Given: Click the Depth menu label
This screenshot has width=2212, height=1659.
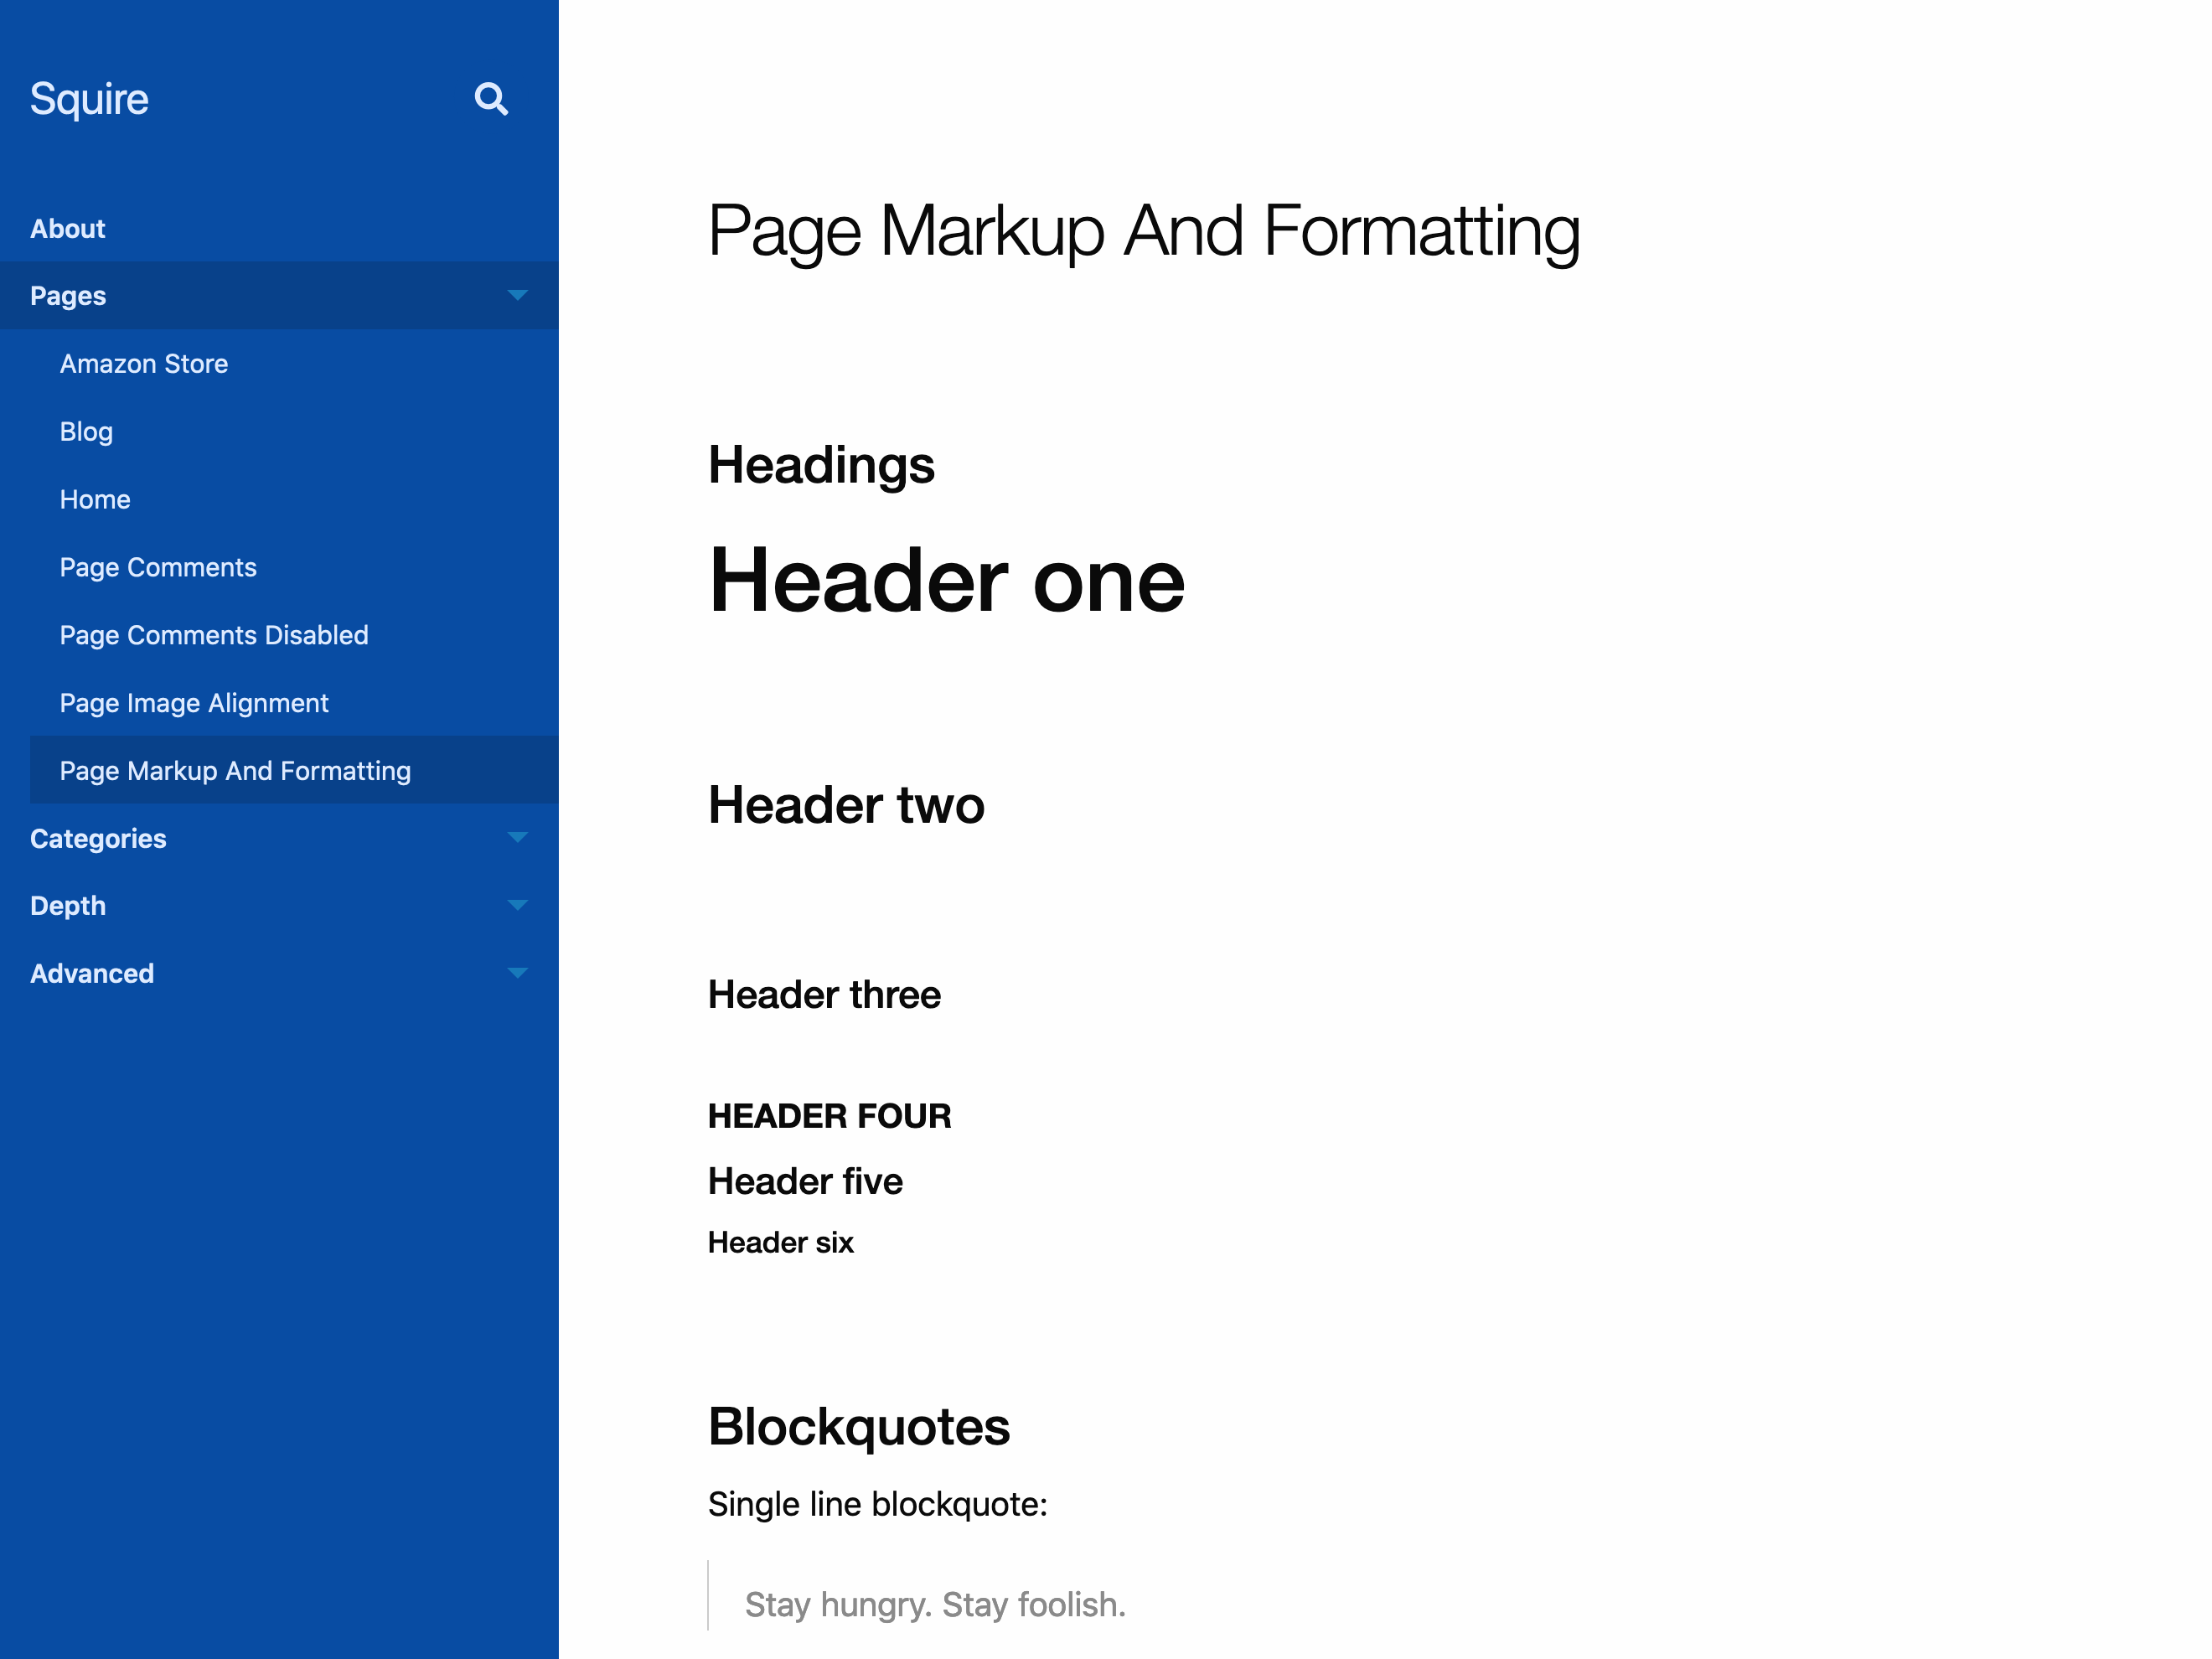Looking at the screenshot, I should pos(68,906).
